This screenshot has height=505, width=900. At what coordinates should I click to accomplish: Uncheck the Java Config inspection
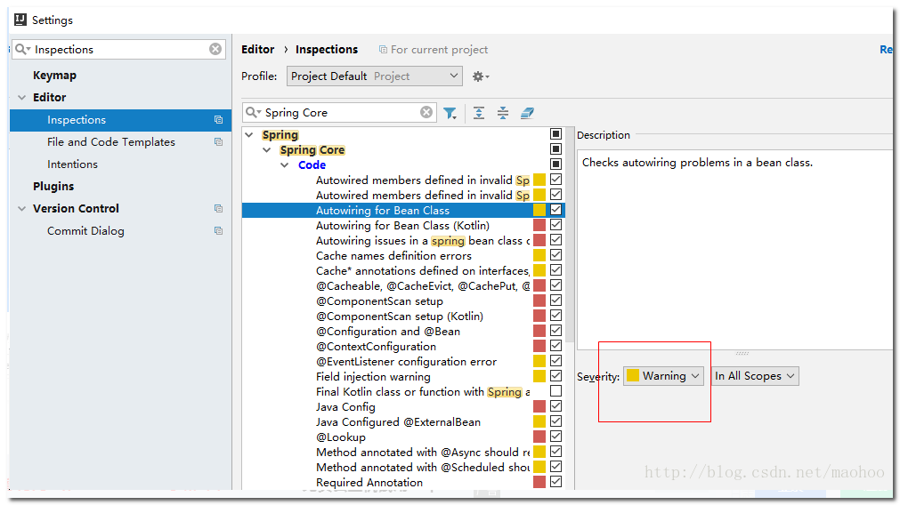[x=555, y=405]
